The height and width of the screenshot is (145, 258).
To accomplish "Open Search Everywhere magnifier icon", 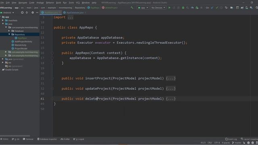I will click(256, 8).
